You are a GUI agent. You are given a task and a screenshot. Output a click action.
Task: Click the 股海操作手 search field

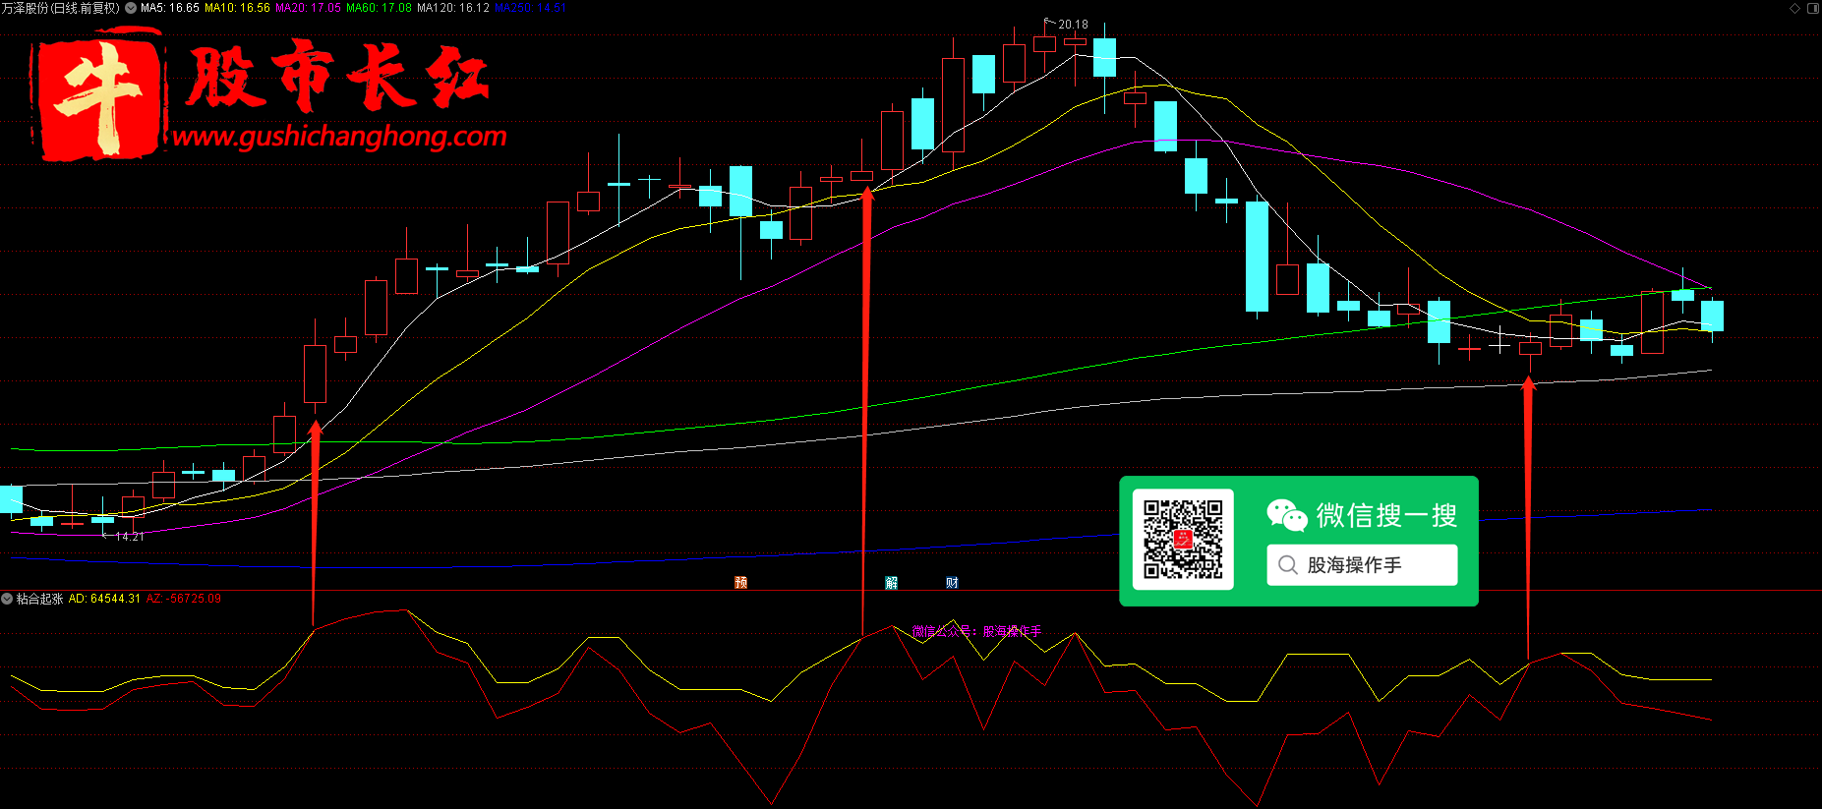pyautogui.click(x=1362, y=565)
